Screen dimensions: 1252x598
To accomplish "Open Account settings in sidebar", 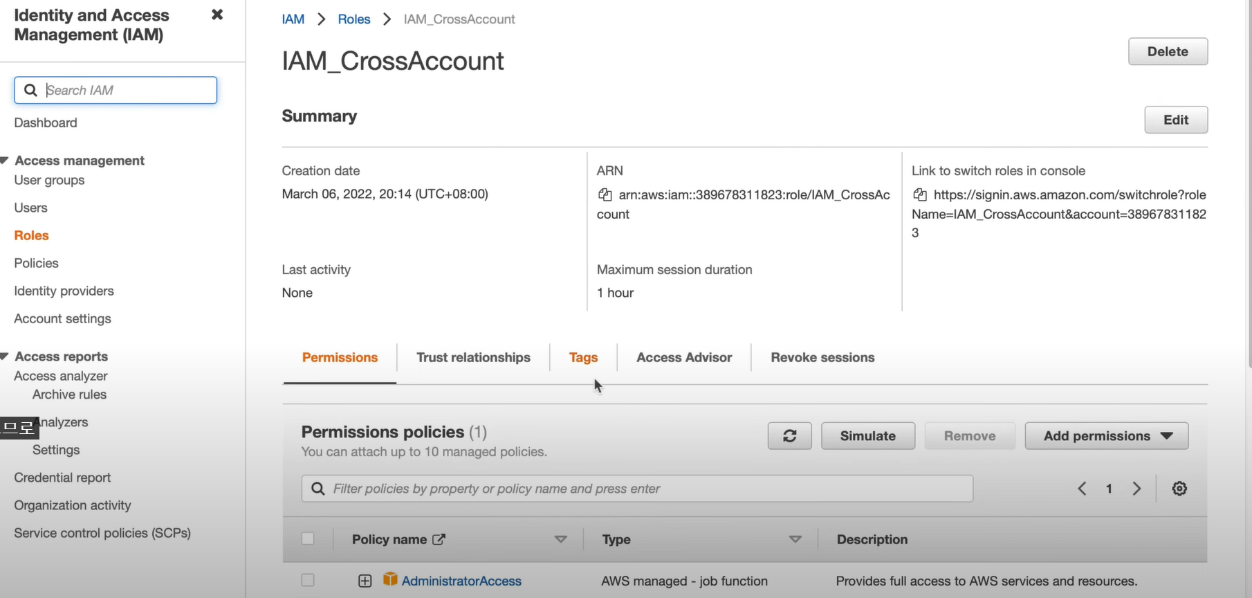I will pos(62,318).
